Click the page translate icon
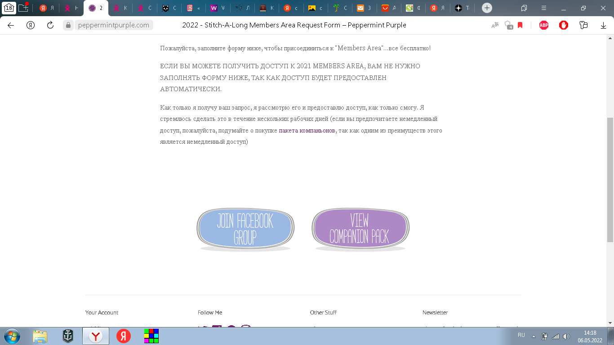This screenshot has height=345, width=614. (495, 25)
